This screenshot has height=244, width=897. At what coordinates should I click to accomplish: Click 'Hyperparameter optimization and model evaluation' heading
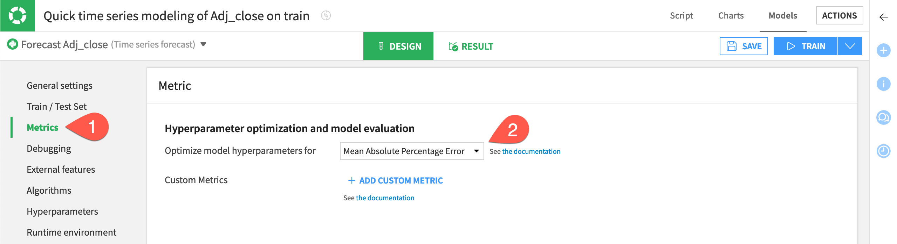[x=289, y=129]
